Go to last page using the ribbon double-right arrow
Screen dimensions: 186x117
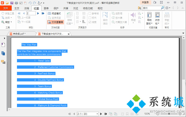point(43,13)
